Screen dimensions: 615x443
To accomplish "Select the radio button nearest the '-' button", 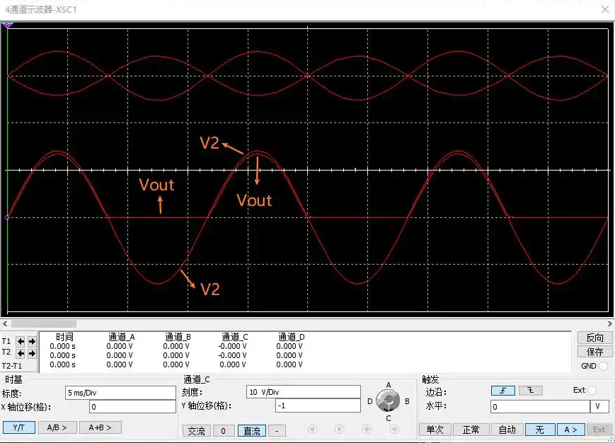I will 312,430.
